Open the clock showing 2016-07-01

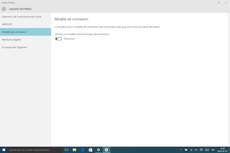222,150
